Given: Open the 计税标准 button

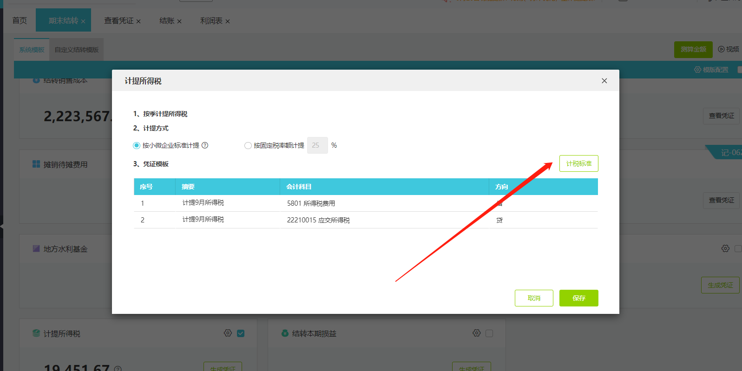Looking at the screenshot, I should pyautogui.click(x=578, y=163).
